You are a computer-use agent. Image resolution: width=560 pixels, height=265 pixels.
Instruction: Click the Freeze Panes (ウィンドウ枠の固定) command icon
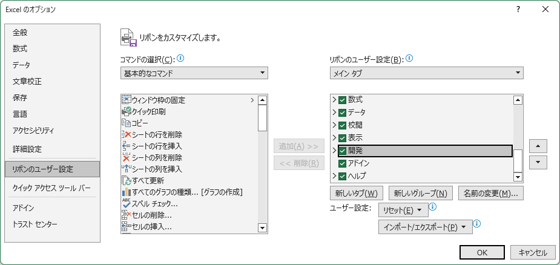click(127, 100)
